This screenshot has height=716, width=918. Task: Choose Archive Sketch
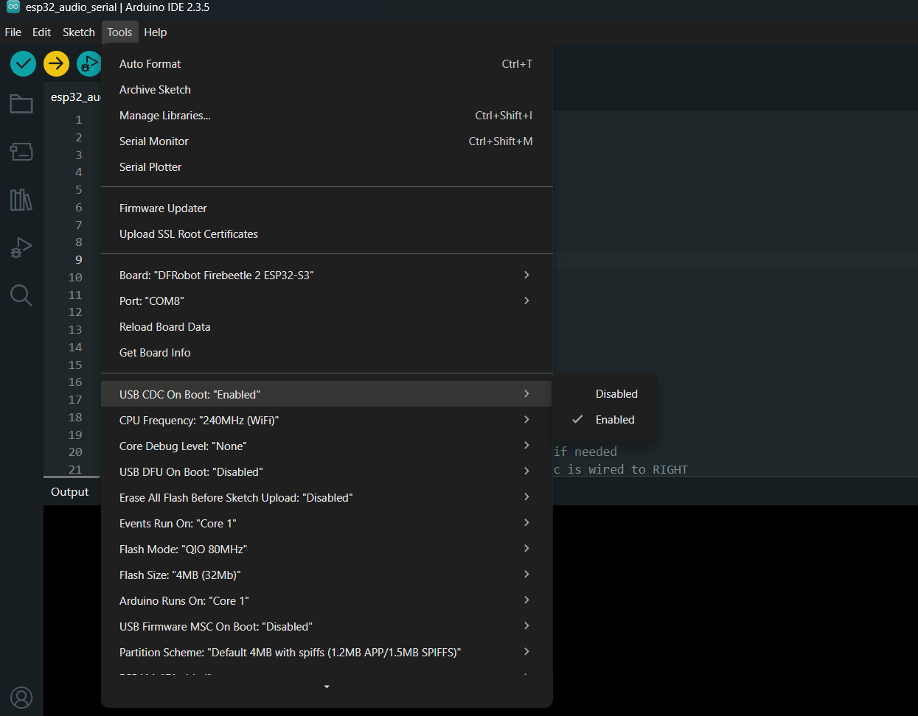pos(327,90)
